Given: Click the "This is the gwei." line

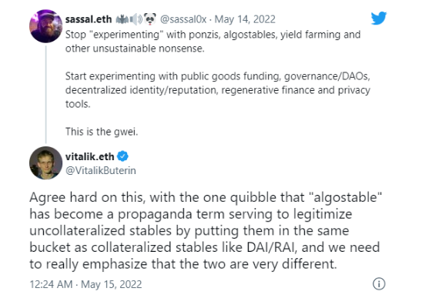Looking at the screenshot, I should [x=102, y=132].
